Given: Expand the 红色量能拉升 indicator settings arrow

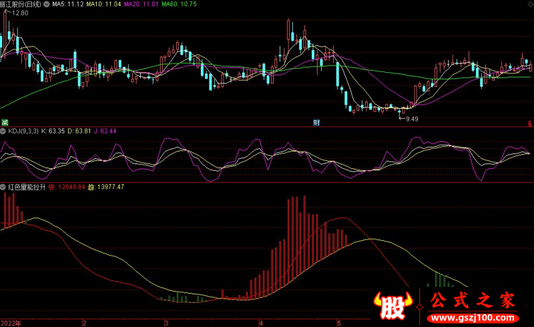Looking at the screenshot, I should coord(3,187).
